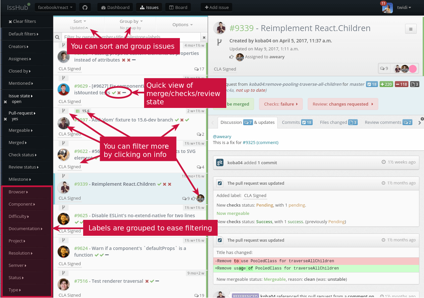Click the 18 commits badge in pull request info
The height and width of the screenshot is (298, 424).
pos(372,84)
